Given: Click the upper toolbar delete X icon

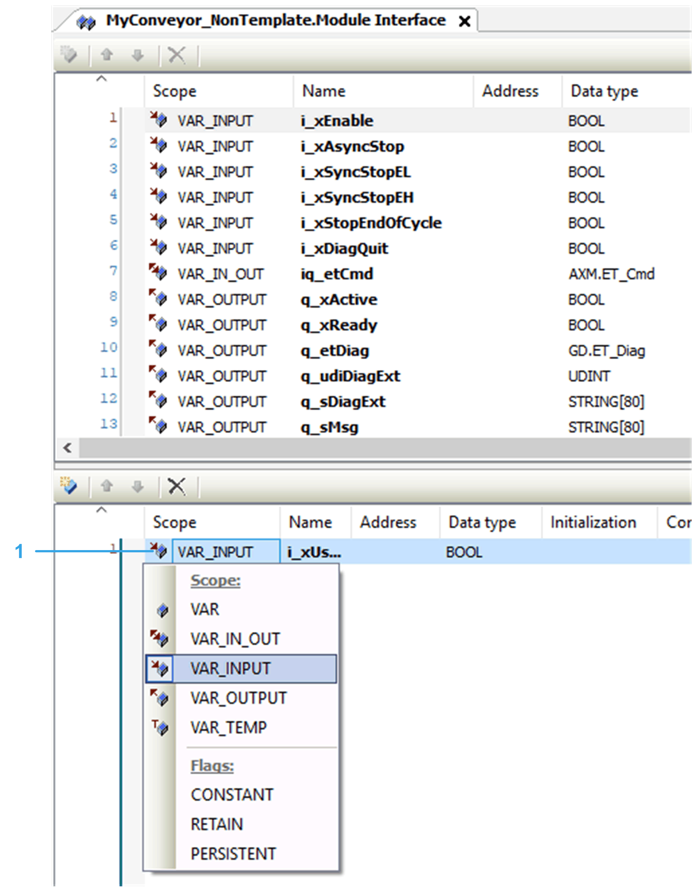Looking at the screenshot, I should pos(177,55).
